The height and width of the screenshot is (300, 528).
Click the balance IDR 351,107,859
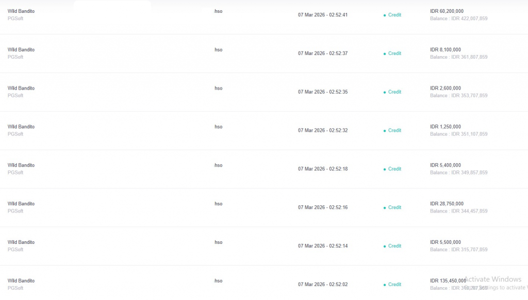pos(469,134)
